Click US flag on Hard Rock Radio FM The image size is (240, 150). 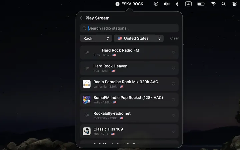(x=114, y=55)
